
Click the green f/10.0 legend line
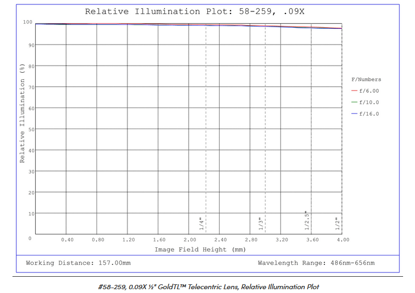tap(354, 103)
